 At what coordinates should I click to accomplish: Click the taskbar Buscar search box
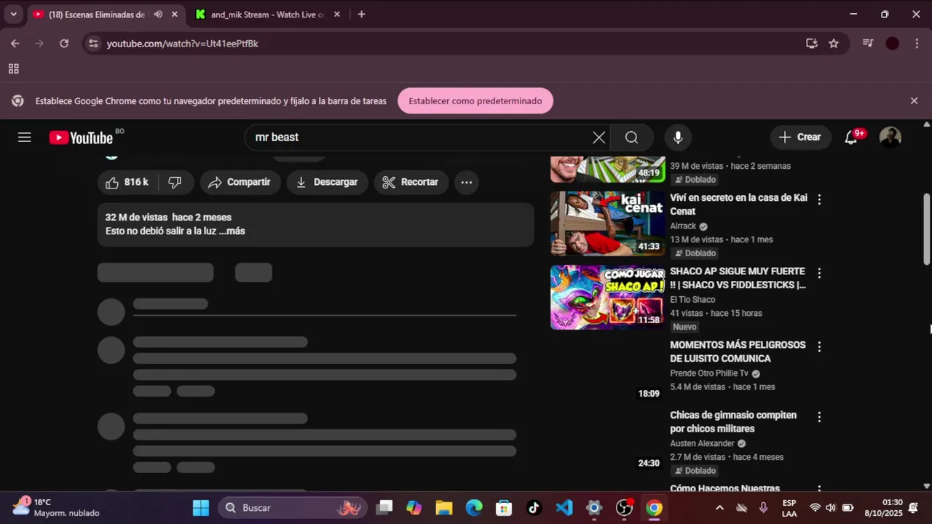292,508
